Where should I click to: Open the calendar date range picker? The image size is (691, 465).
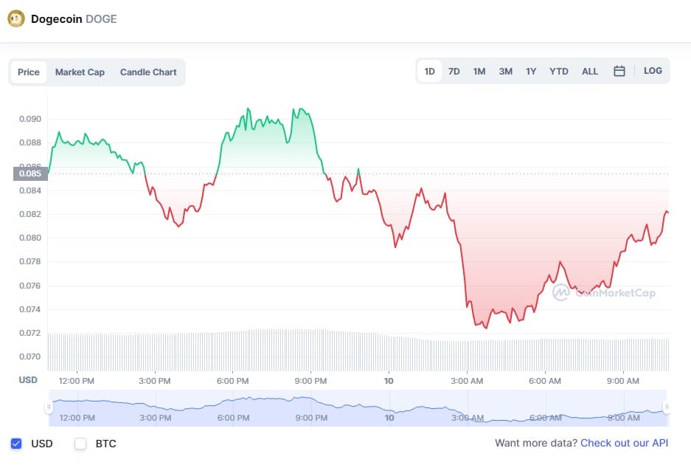pyautogui.click(x=619, y=71)
